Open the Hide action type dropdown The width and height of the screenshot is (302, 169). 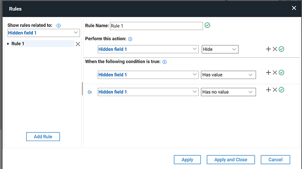220,49
